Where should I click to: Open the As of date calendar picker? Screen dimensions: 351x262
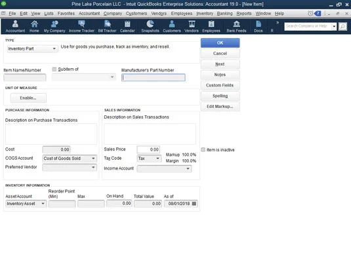pyautogui.click(x=194, y=204)
